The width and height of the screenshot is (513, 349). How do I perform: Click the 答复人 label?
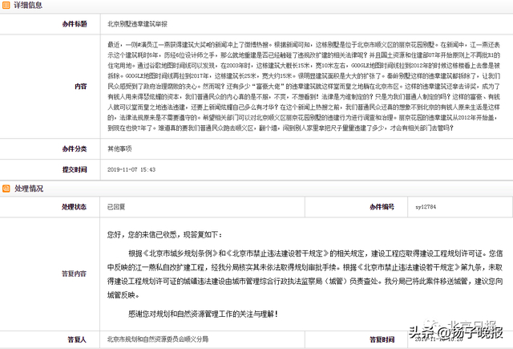pyautogui.click(x=77, y=339)
